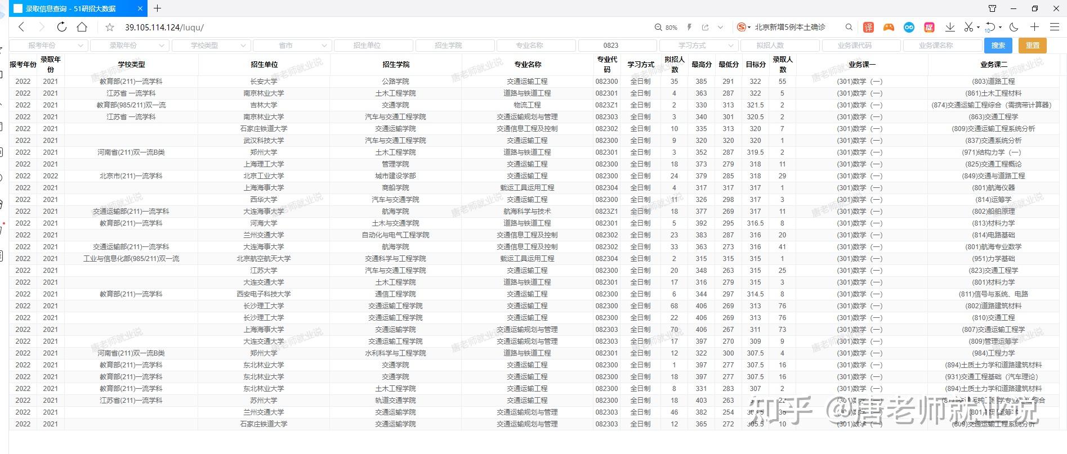Adjust the 80% page zoom control
This screenshot has width=1067, height=454.
(x=666, y=27)
